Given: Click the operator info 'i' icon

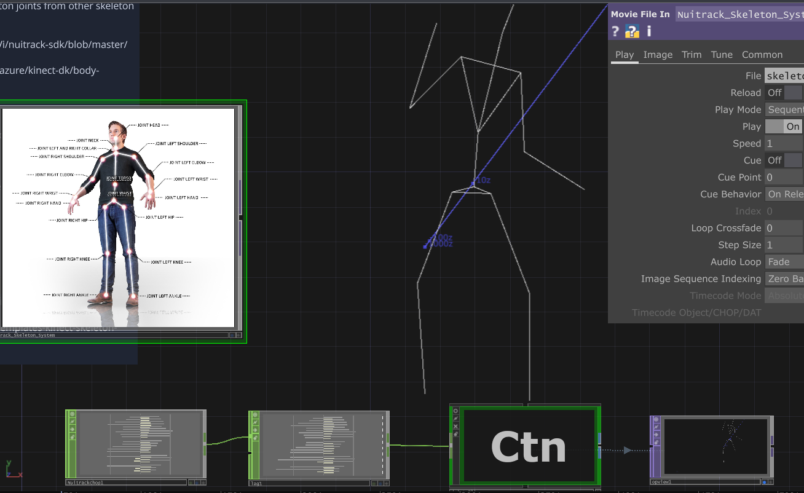Looking at the screenshot, I should coord(648,31).
